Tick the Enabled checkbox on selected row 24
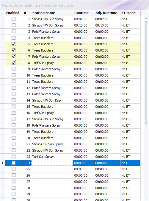This screenshot has height=201, width=149. coord(13,163)
